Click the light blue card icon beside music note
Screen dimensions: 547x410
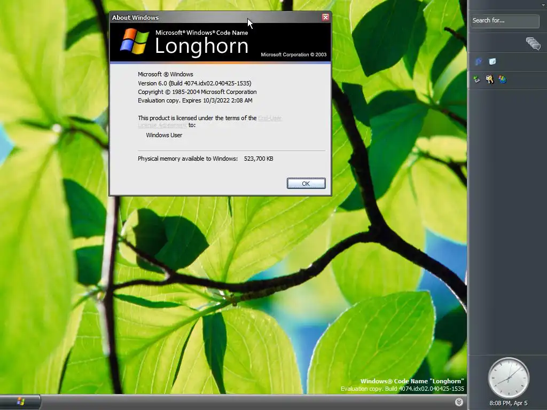click(x=492, y=62)
